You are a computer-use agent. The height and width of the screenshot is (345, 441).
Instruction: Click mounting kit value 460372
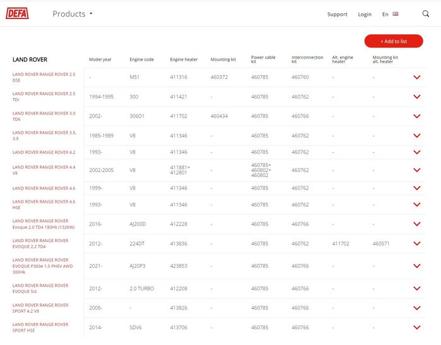pyautogui.click(x=219, y=77)
